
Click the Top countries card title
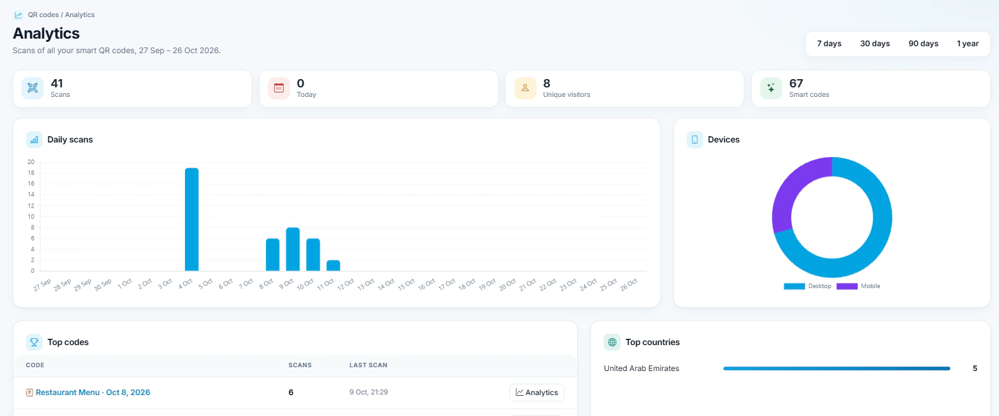[x=652, y=342]
